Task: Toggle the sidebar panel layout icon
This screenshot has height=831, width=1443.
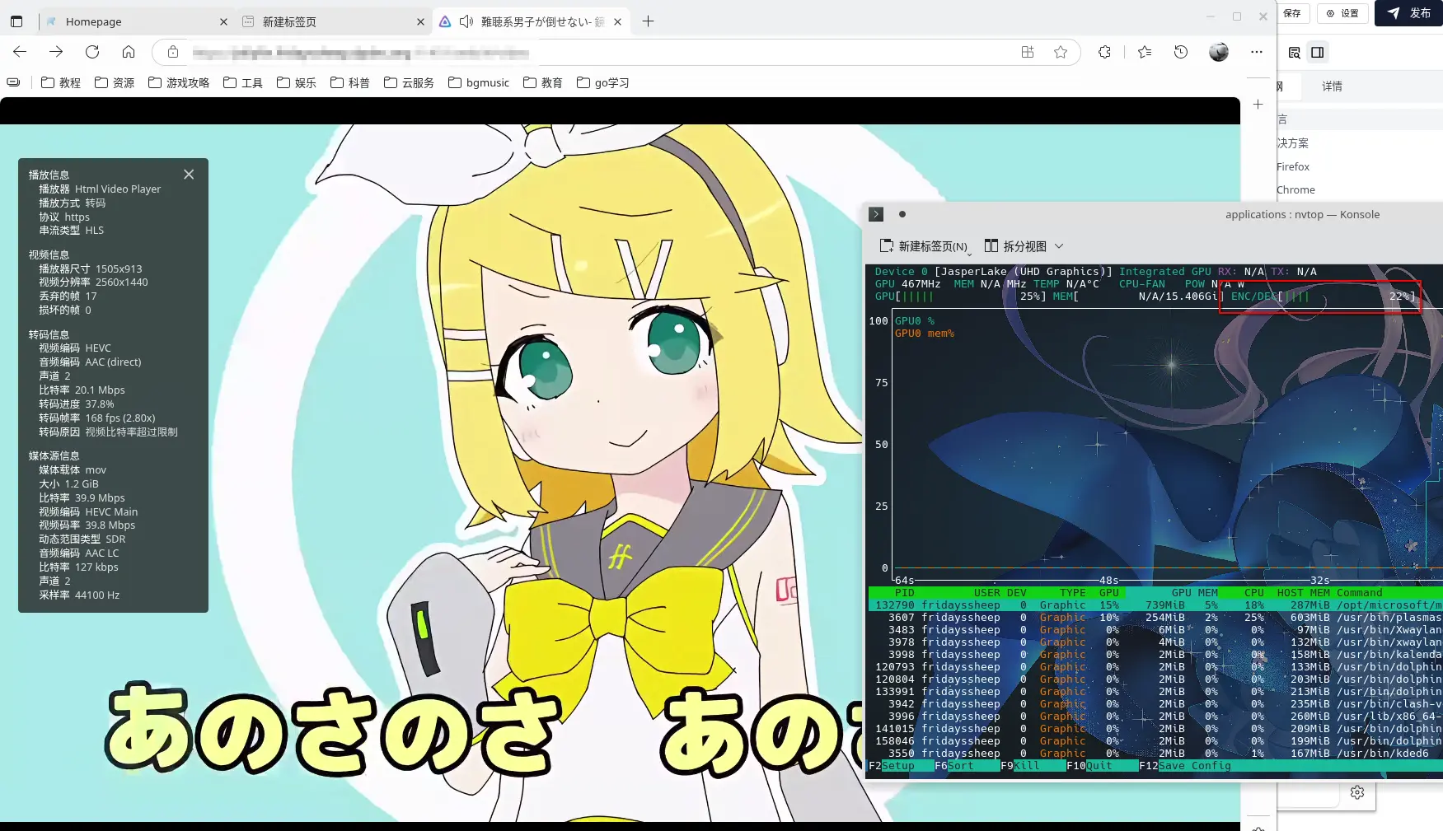Action: coord(1318,52)
